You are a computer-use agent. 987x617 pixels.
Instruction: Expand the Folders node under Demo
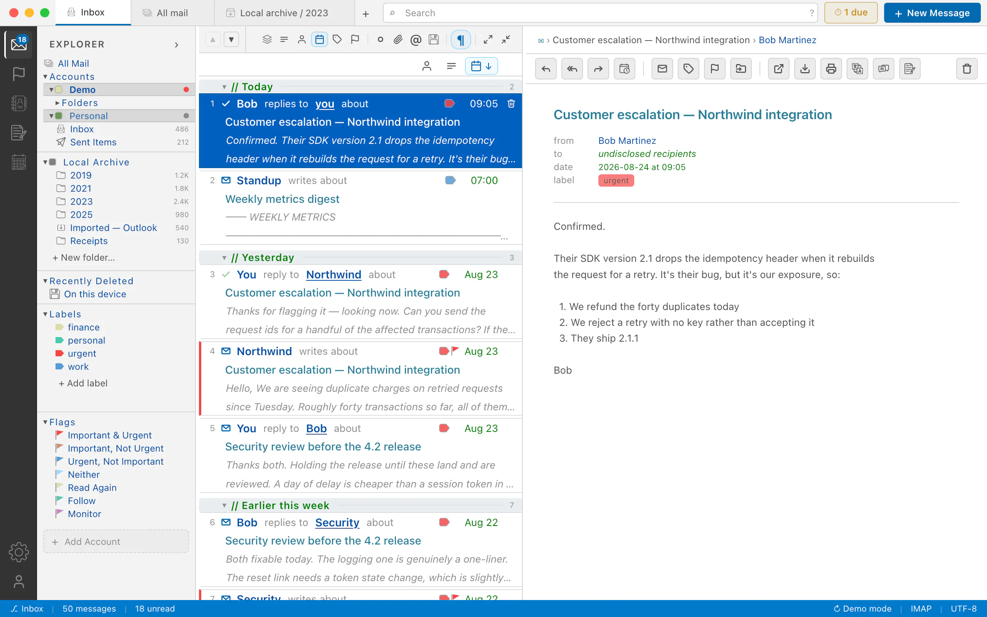click(57, 103)
